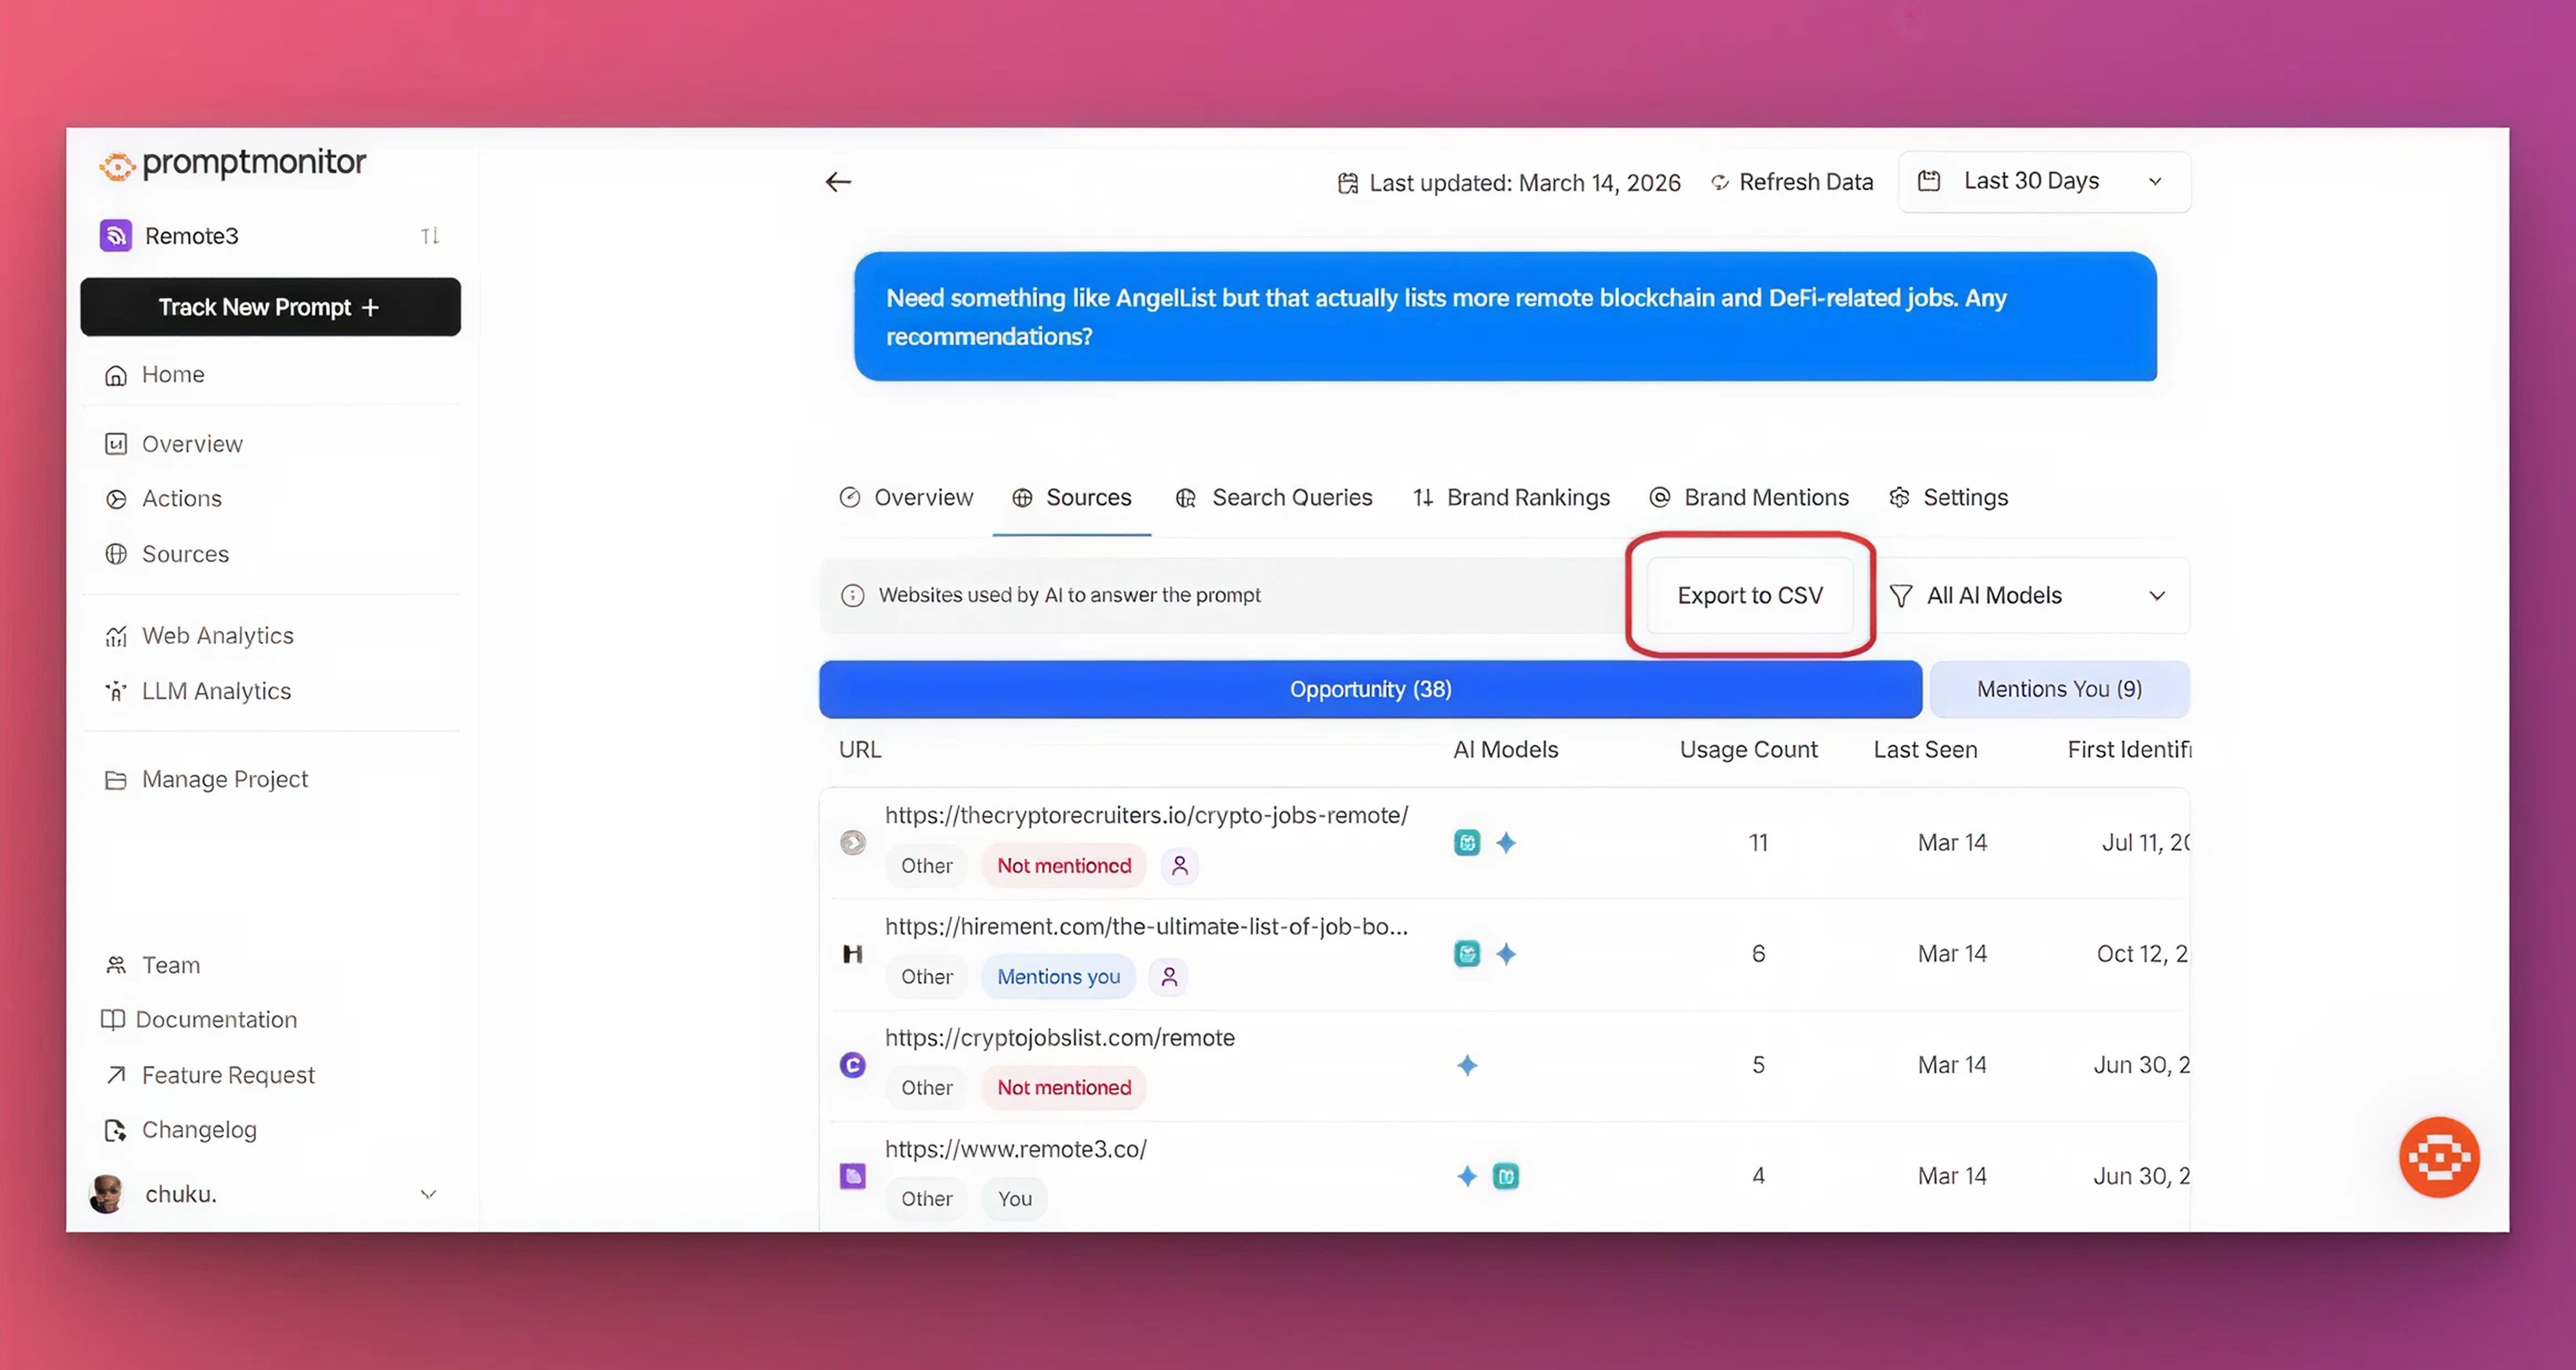Open Feature Request link
Screen dimensions: 2576x1370
tap(210, 1075)
